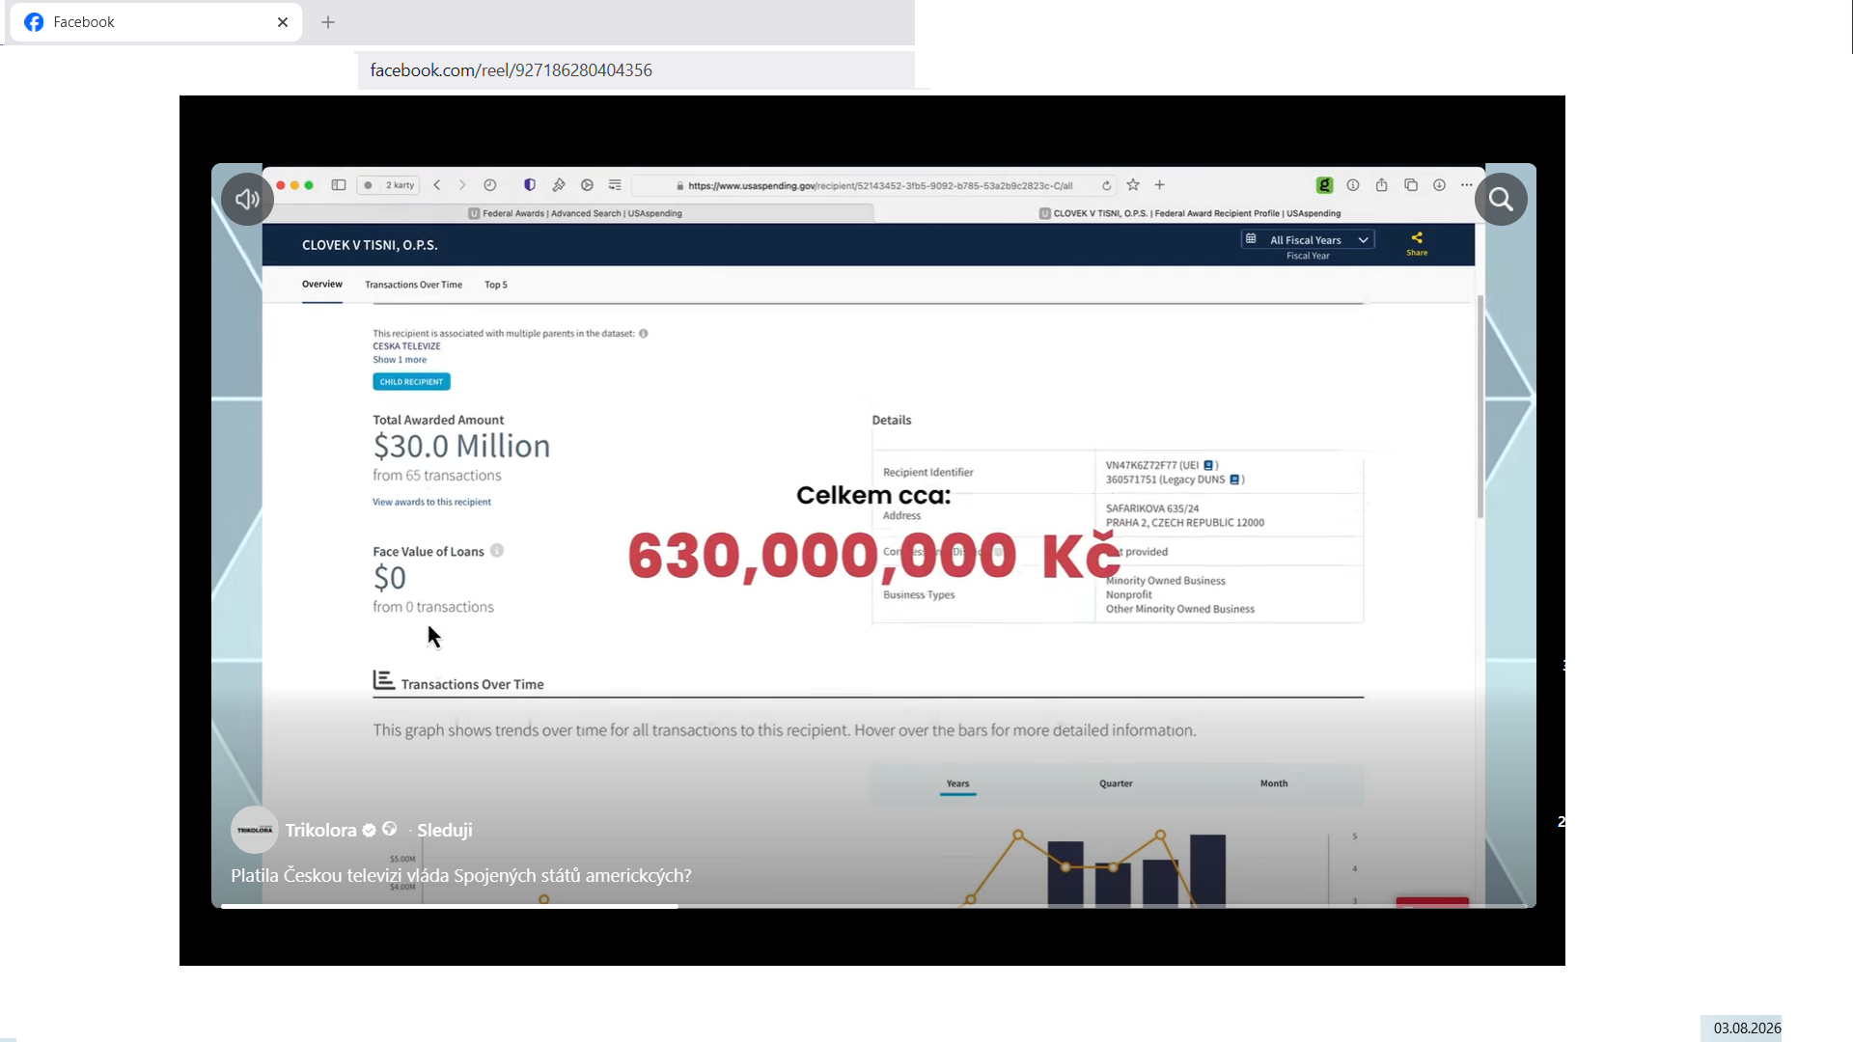Click the $30.0 Million total amount
The width and height of the screenshot is (1853, 1042).
(x=461, y=446)
